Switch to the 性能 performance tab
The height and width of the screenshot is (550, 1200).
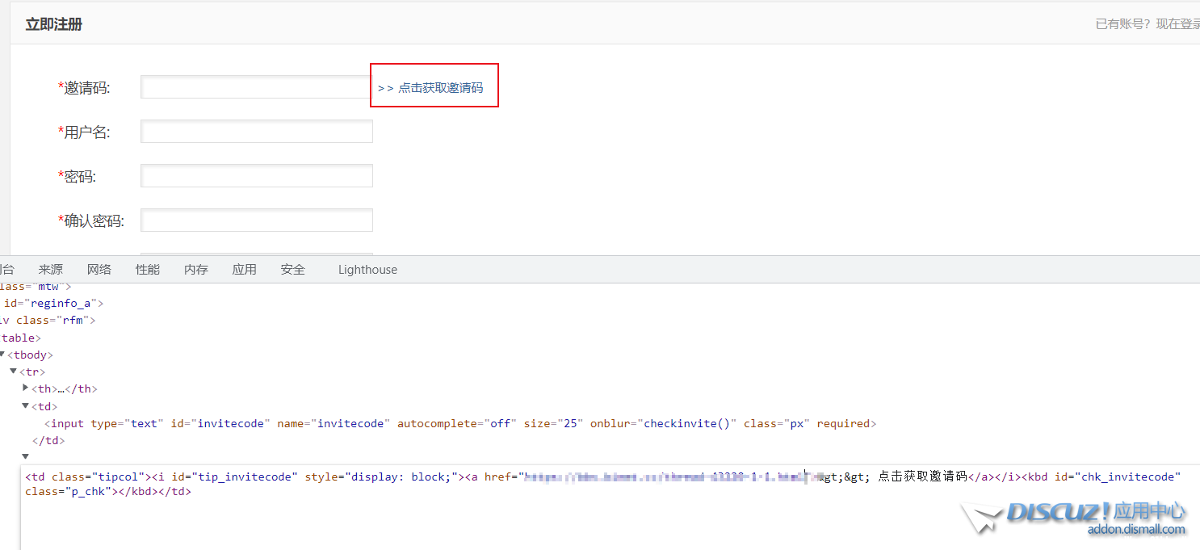point(148,270)
